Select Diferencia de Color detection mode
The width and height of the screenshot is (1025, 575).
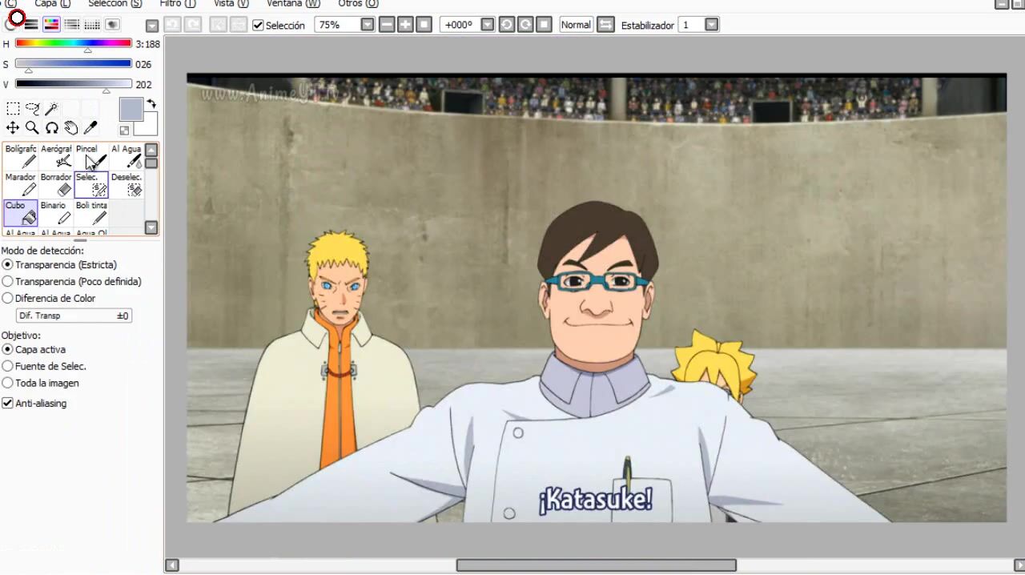[x=8, y=299]
